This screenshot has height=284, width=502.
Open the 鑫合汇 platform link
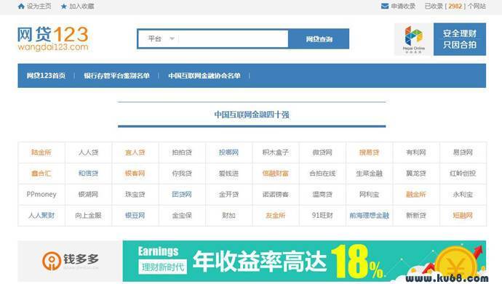(x=41, y=174)
